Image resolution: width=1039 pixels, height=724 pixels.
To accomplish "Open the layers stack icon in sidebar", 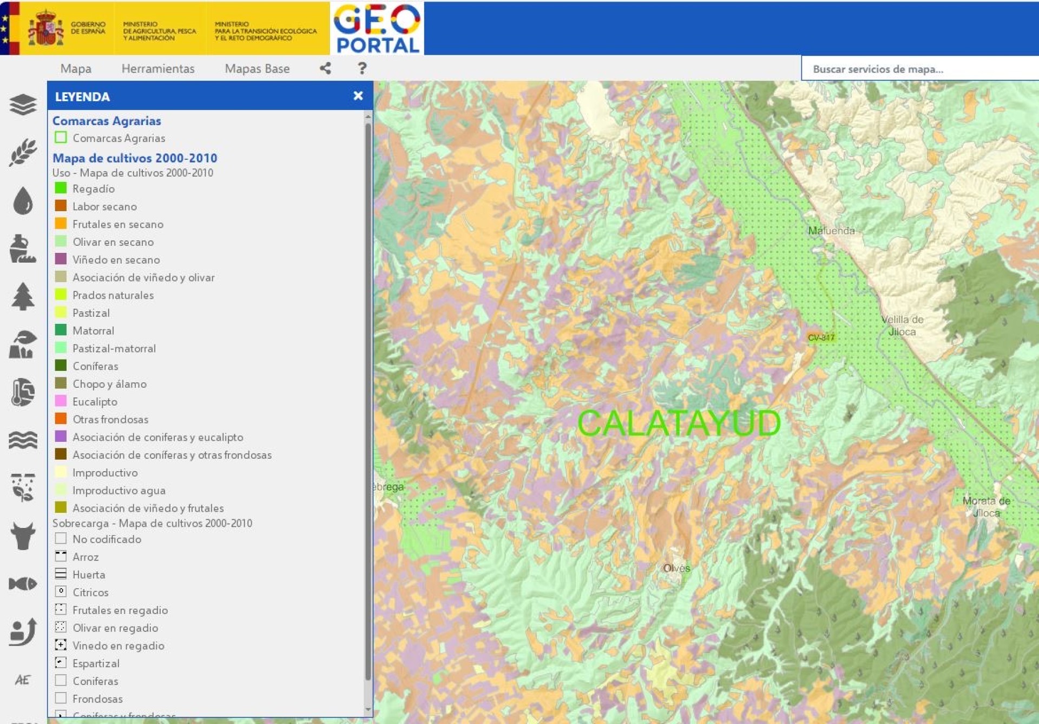I will (23, 105).
